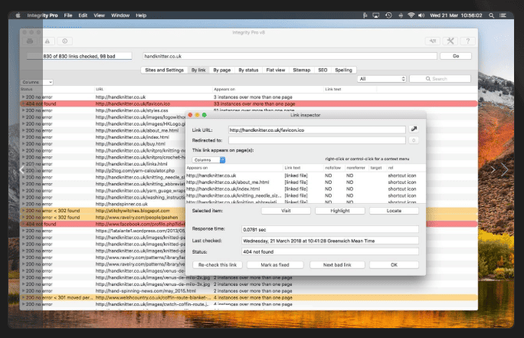Open the All filter dropdown
524x338 pixels.
(382, 79)
